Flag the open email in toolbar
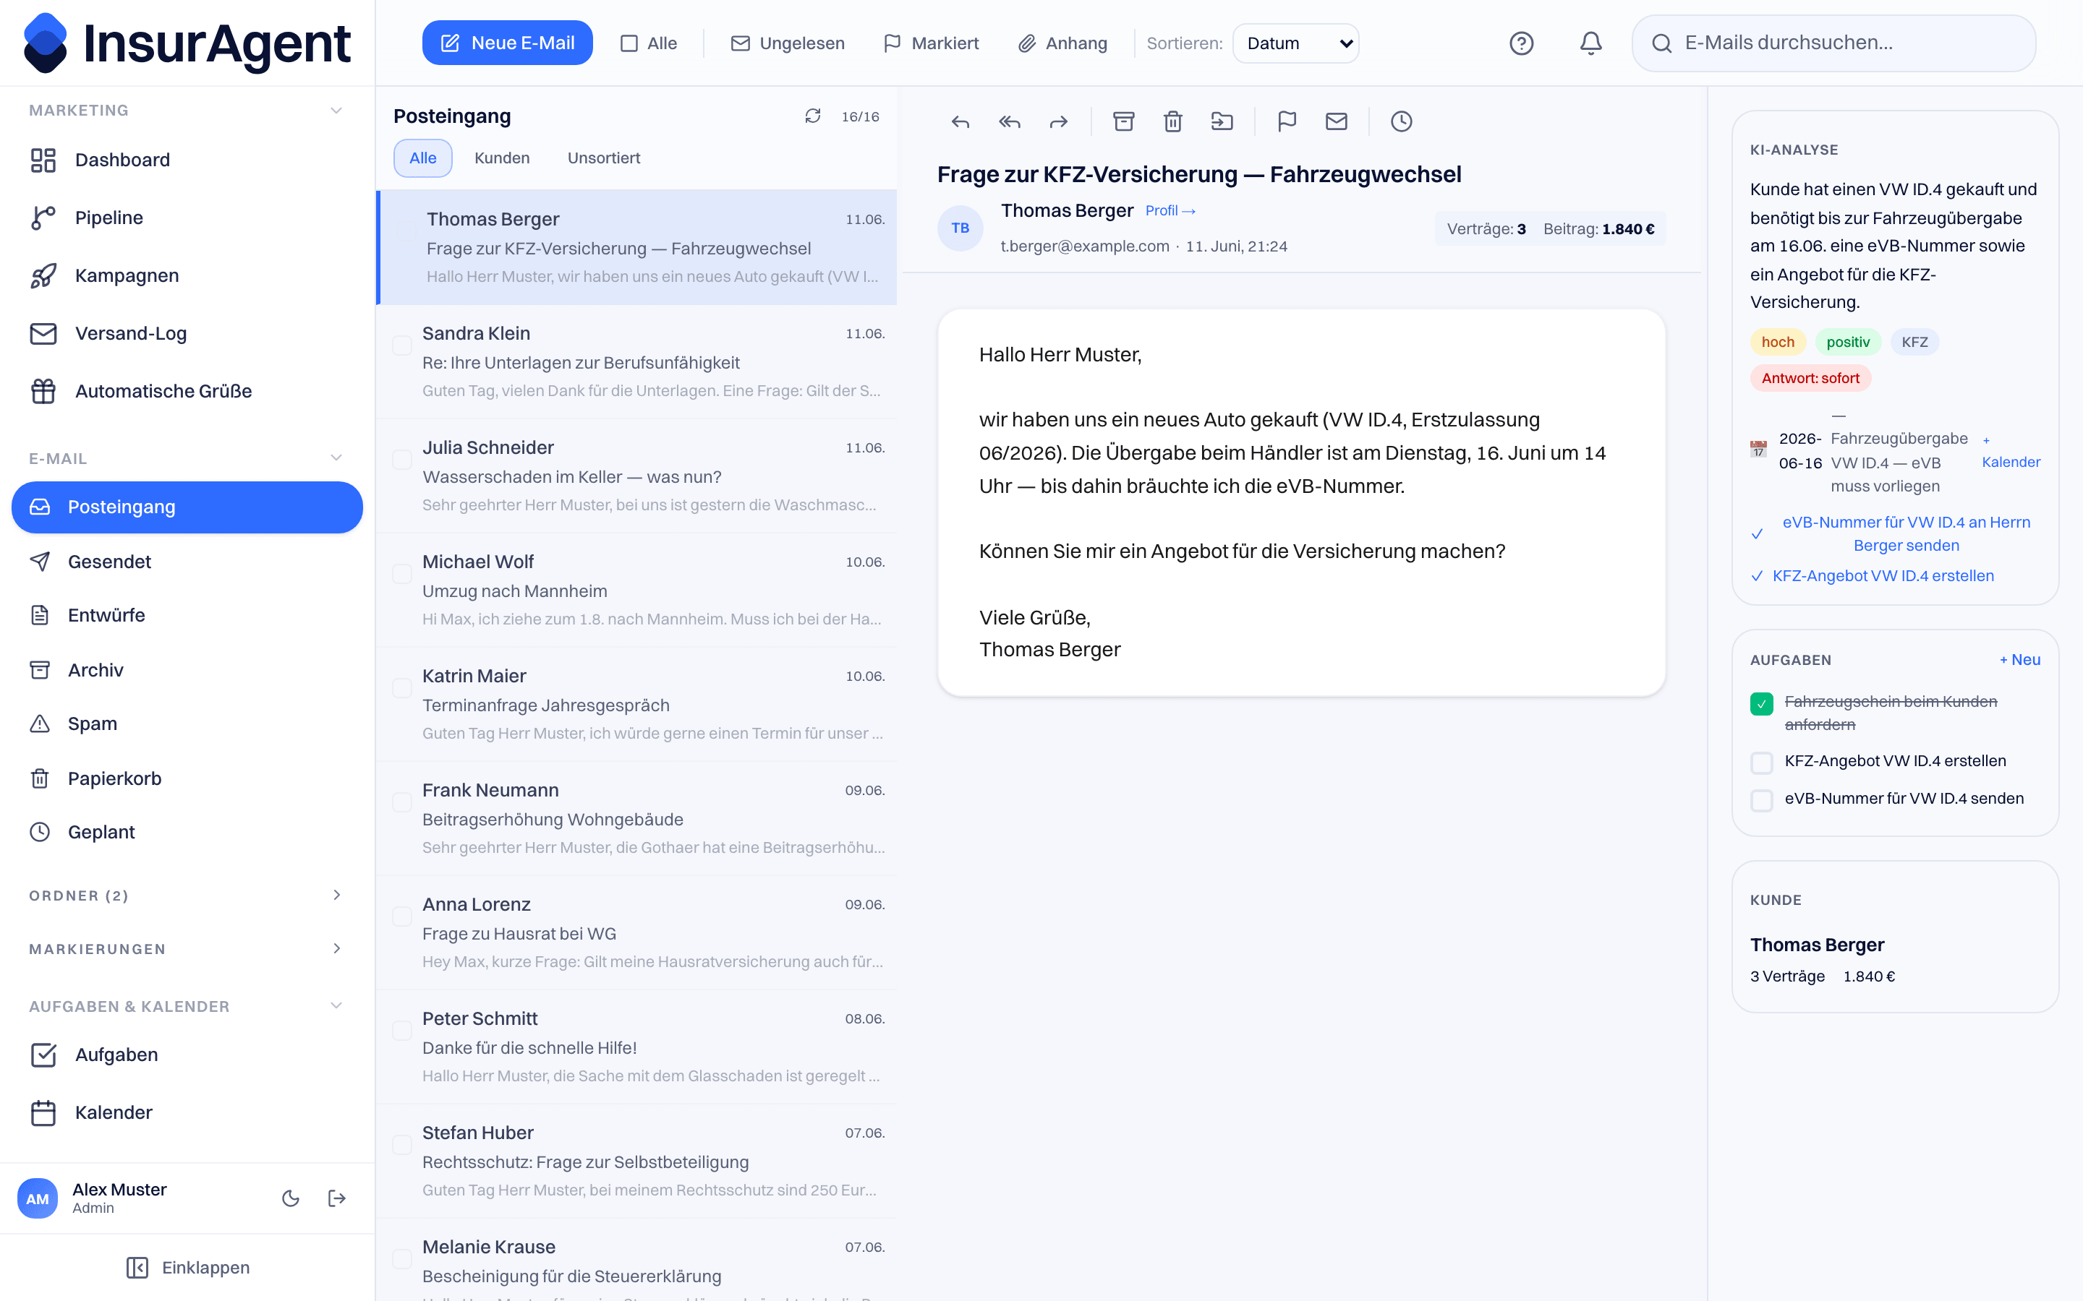Image resolution: width=2083 pixels, height=1301 pixels. click(1287, 121)
